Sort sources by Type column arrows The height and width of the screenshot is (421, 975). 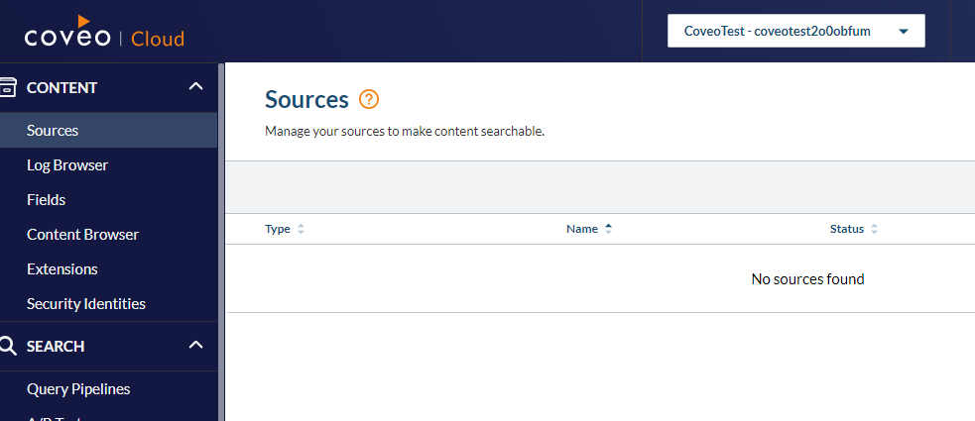click(301, 229)
